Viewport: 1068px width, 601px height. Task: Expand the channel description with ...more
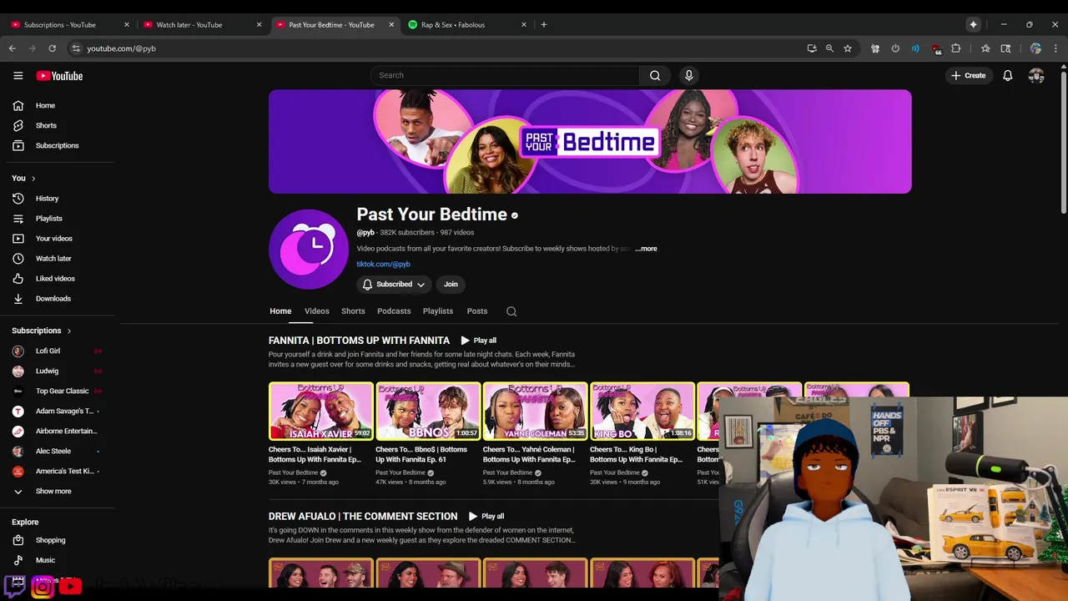pyautogui.click(x=646, y=249)
